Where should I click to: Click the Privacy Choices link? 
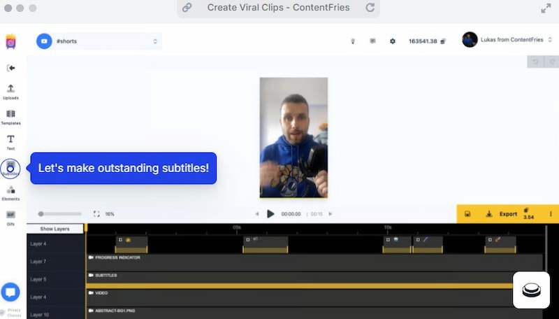coord(14,313)
